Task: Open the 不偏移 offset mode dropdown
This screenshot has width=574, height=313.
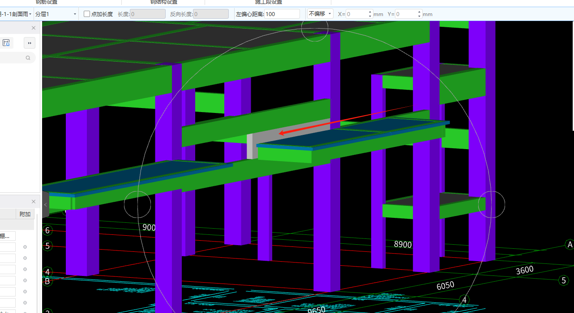Action: point(320,14)
